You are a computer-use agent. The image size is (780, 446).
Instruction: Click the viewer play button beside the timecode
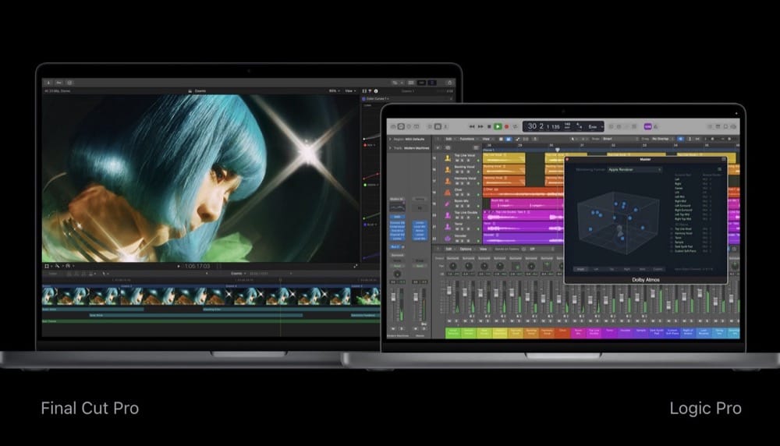pyautogui.click(x=179, y=267)
